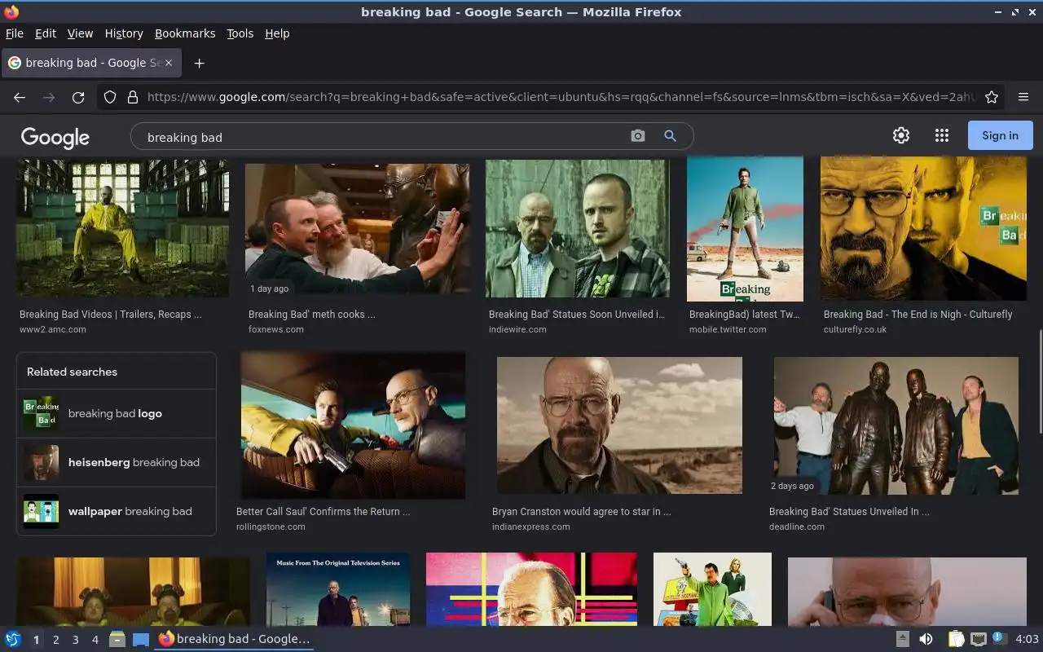Screen dimensions: 1043x652
Task: Click the clock showing 4:03
Action: click(1027, 639)
